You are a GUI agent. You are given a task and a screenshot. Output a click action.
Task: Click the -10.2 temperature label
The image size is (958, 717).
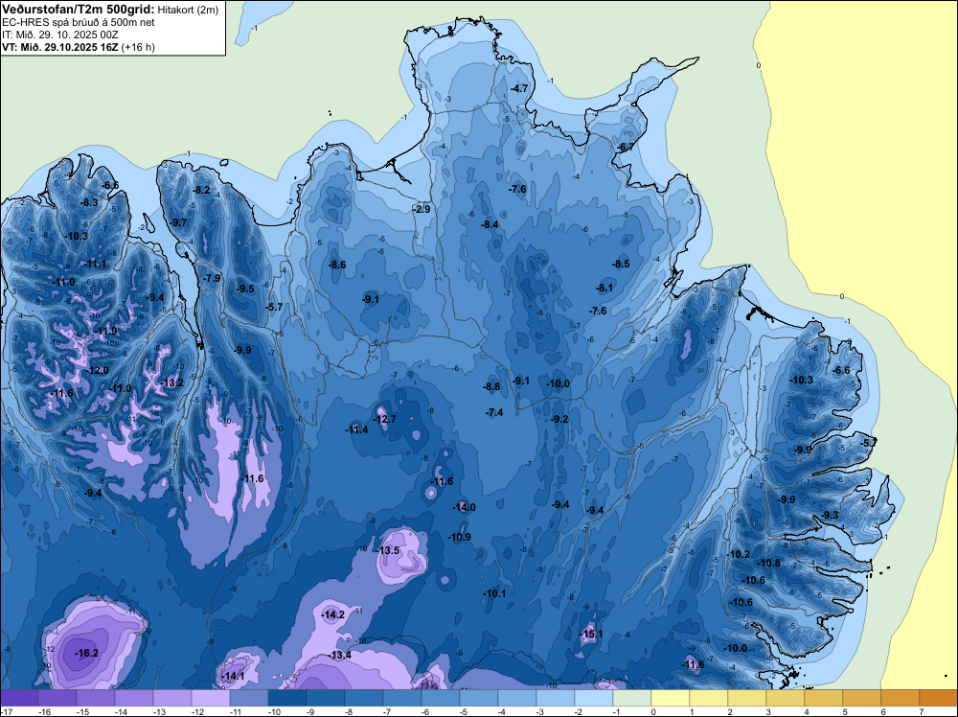point(740,554)
